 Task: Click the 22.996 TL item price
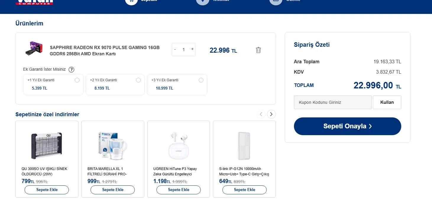click(223, 51)
